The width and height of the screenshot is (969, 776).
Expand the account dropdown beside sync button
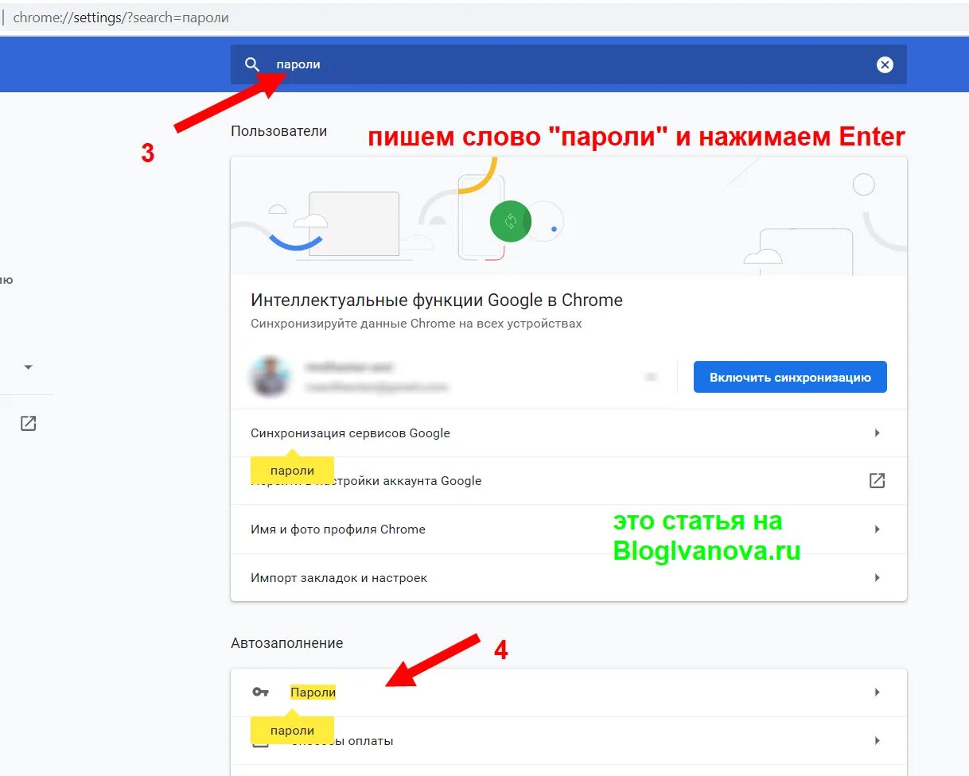[651, 377]
